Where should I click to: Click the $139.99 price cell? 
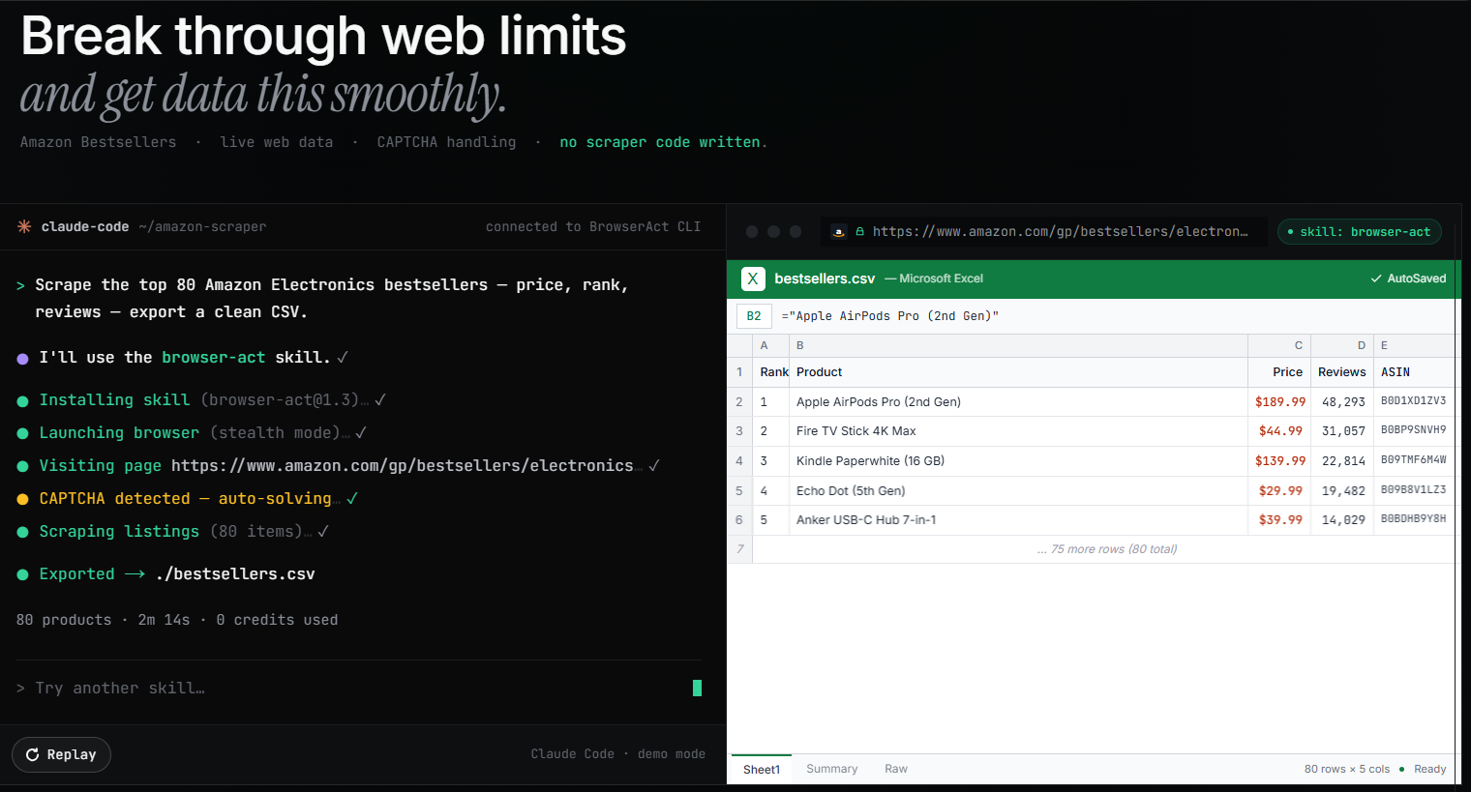pyautogui.click(x=1279, y=461)
